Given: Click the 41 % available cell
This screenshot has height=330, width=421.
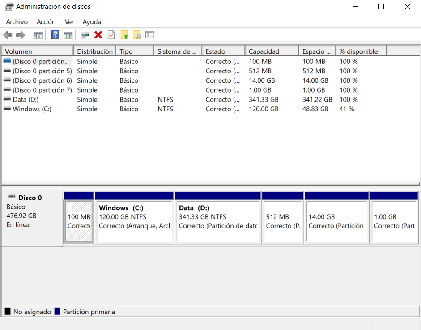Looking at the screenshot, I should (347, 109).
